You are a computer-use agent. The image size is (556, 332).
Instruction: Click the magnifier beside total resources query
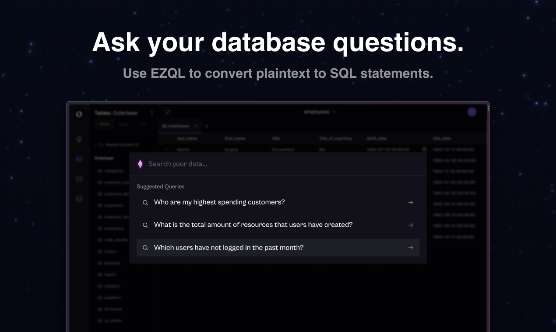[x=145, y=225]
